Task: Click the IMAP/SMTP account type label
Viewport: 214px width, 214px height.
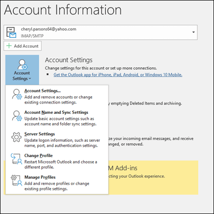Action: pyautogui.click(x=32, y=36)
